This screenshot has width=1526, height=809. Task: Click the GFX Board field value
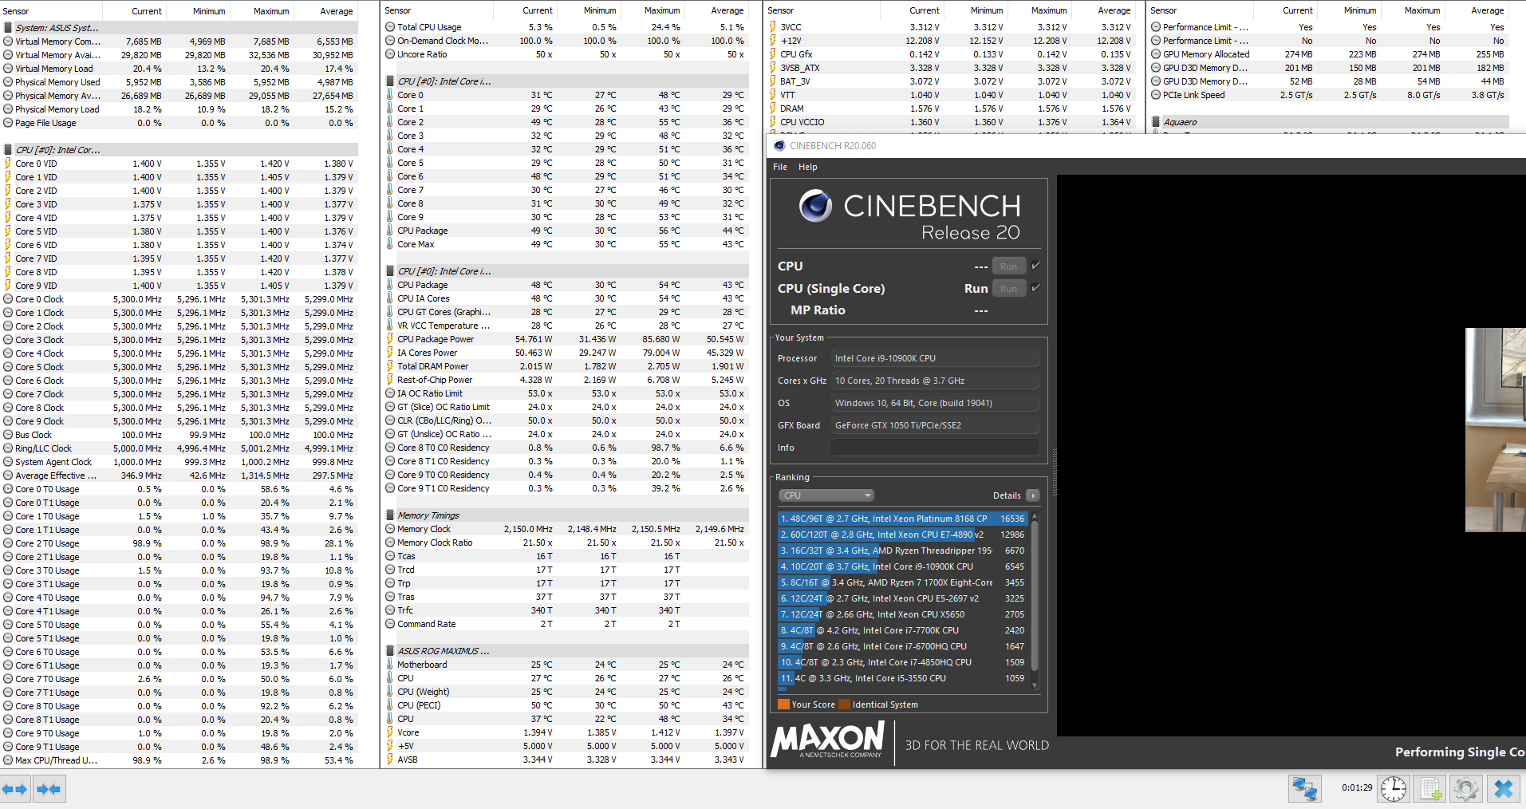click(x=935, y=425)
